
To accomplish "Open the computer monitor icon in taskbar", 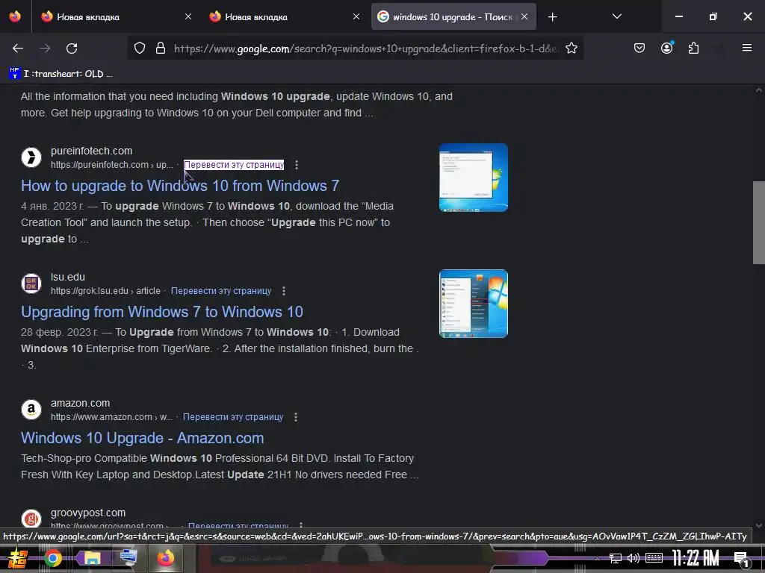I will [x=128, y=558].
